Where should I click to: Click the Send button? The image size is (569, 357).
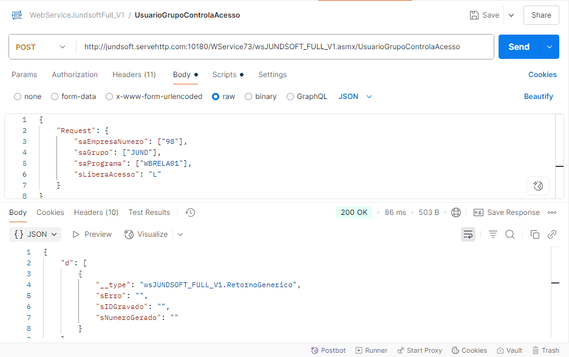click(x=519, y=47)
